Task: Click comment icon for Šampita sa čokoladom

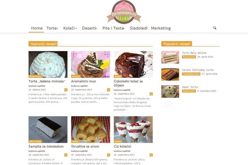Action: 66,155
